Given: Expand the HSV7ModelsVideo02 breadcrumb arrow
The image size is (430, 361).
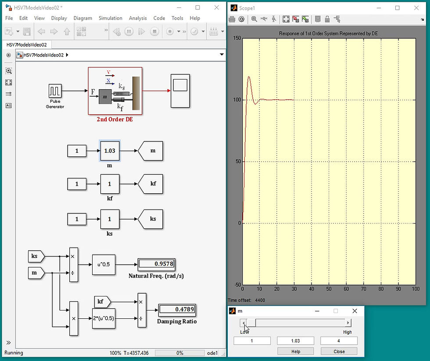Looking at the screenshot, I should point(67,55).
